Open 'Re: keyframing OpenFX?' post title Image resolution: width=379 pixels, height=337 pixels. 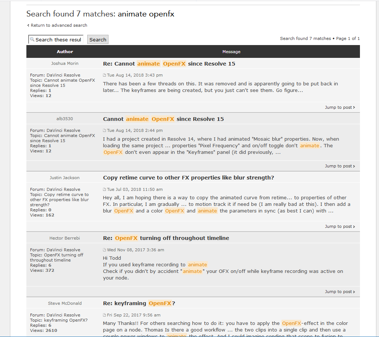139,303
